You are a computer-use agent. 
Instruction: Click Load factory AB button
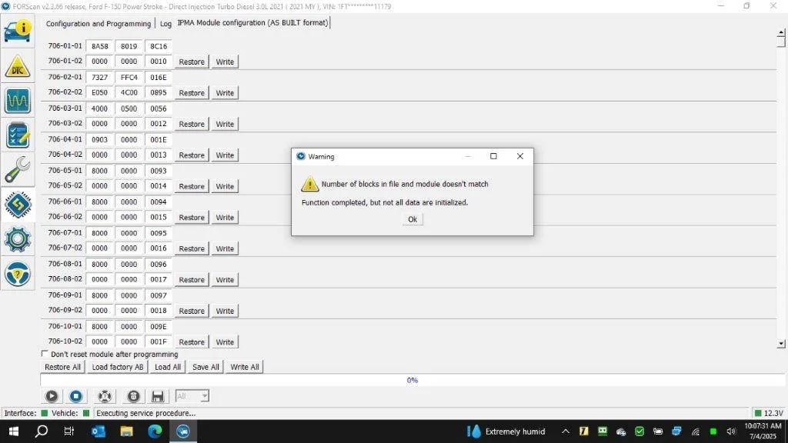(118, 367)
